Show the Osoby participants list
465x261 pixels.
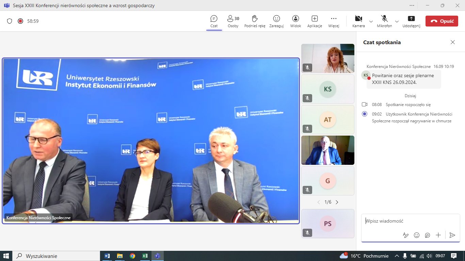[233, 21]
